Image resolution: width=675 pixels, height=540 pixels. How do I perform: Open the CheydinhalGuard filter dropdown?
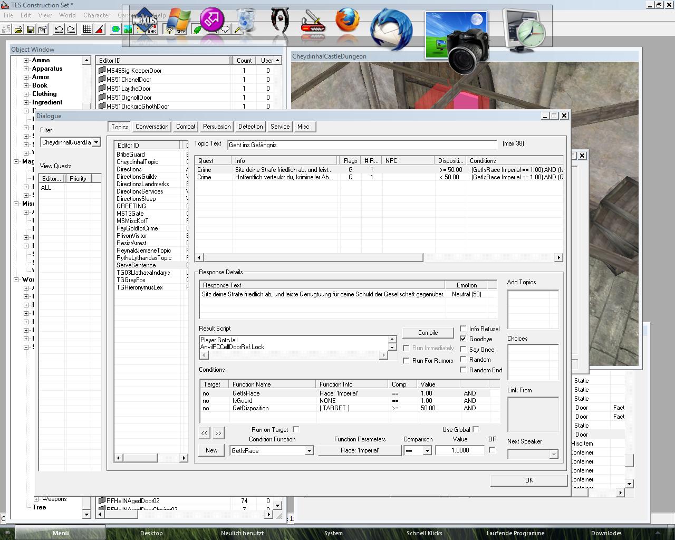(x=97, y=142)
